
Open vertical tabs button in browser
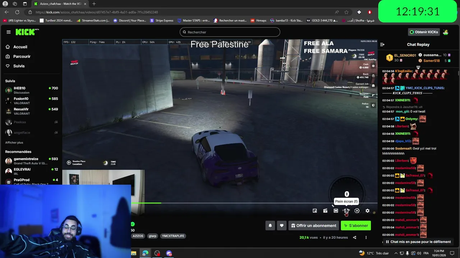click(x=25, y=4)
